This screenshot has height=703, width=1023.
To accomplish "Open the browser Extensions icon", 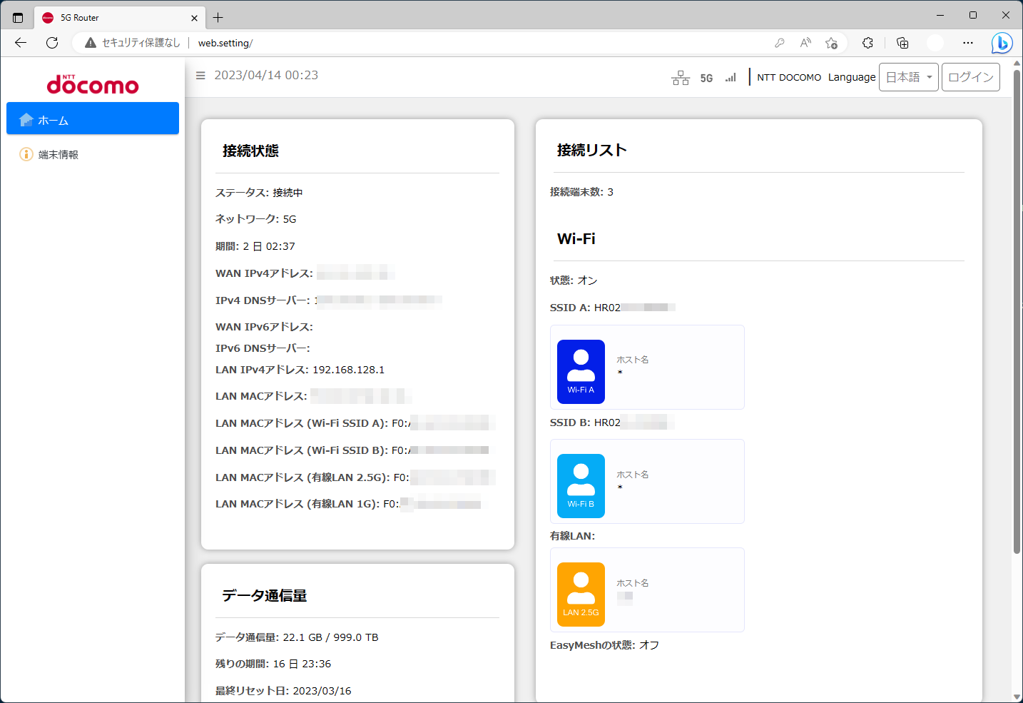I will (x=867, y=43).
